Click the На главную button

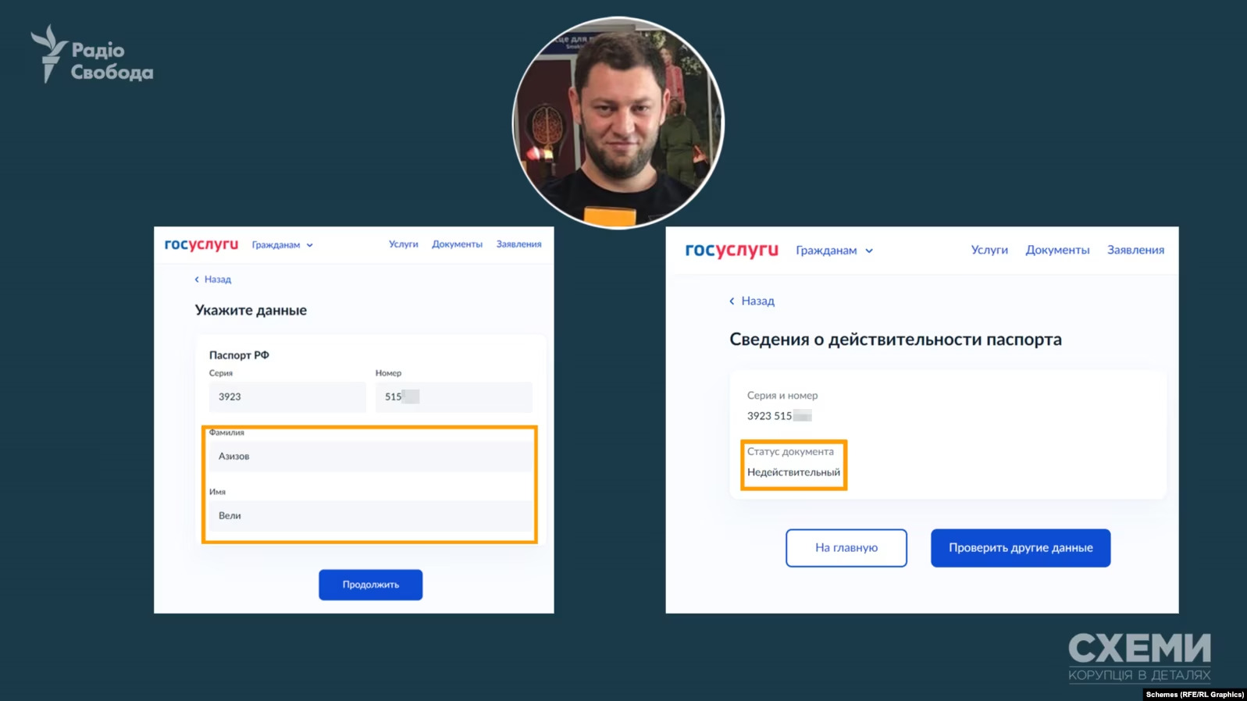846,548
